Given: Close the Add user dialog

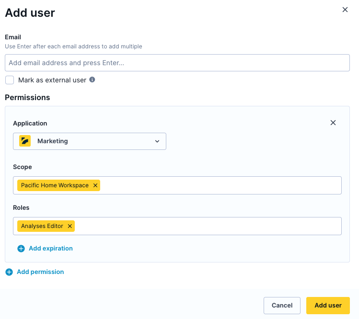Looking at the screenshot, I should [345, 10].
